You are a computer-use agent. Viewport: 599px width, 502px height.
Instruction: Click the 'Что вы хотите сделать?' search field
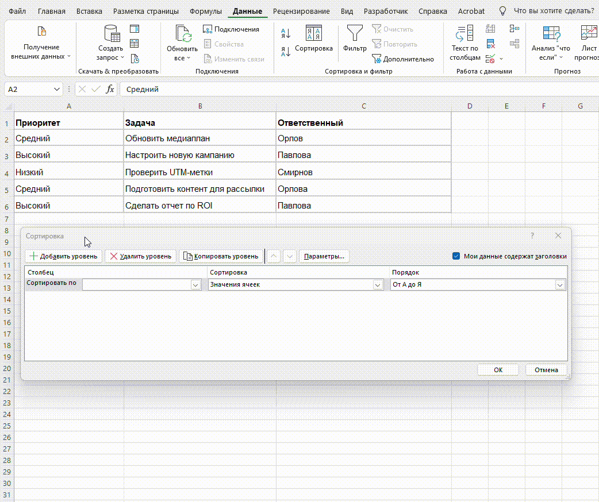(553, 11)
